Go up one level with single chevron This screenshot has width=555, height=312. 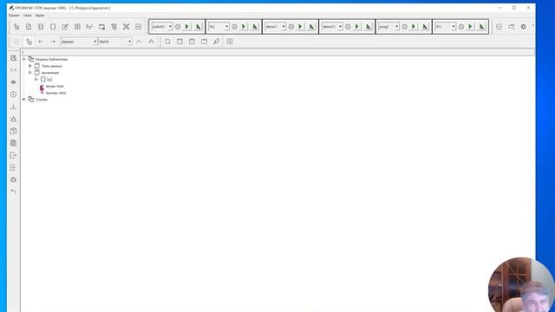(139, 42)
